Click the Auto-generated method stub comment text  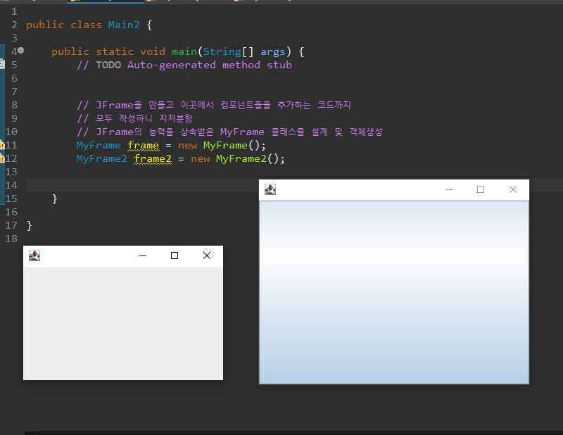click(x=209, y=65)
